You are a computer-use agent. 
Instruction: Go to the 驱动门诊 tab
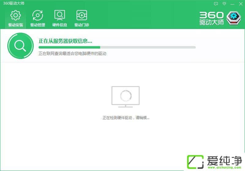(81, 18)
